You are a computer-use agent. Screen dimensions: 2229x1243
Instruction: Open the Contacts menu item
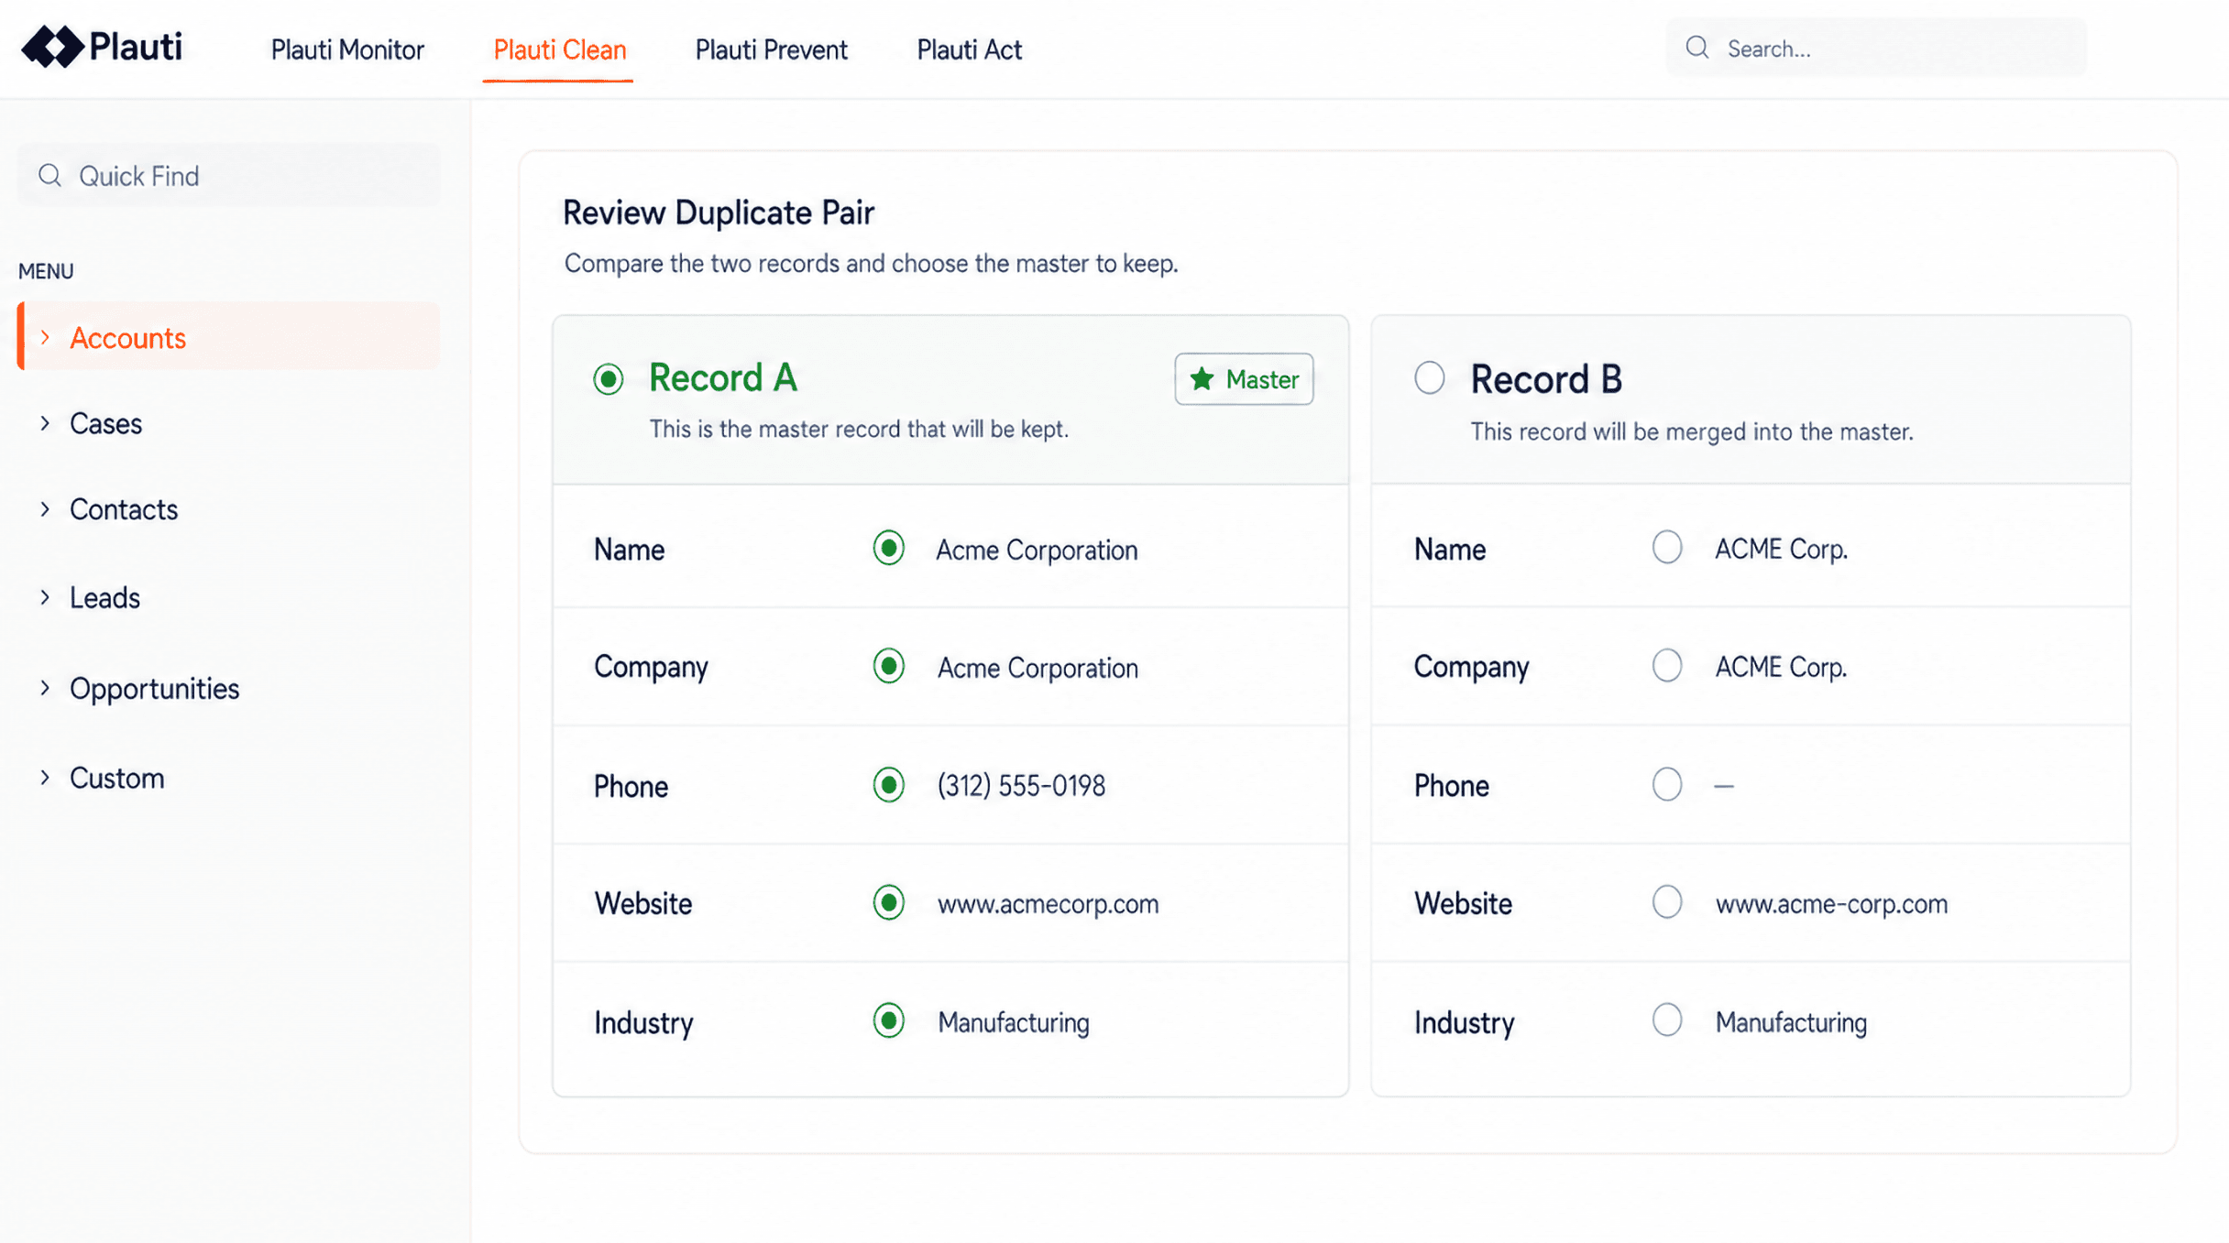[x=124, y=509]
